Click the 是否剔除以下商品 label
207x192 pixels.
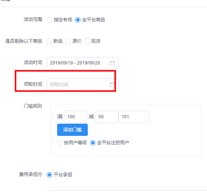(24, 41)
